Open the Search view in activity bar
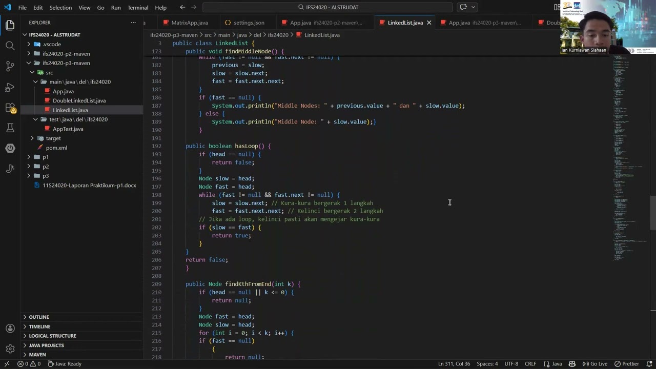This screenshot has height=369, width=656. 10,46
